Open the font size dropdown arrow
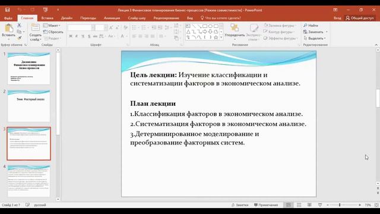The image size is (380, 214). click(x=106, y=27)
